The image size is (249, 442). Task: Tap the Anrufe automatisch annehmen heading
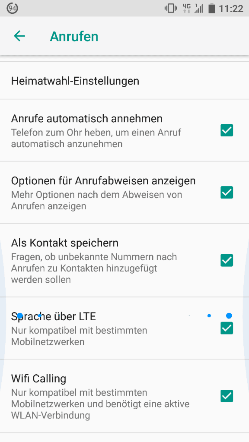click(x=86, y=118)
